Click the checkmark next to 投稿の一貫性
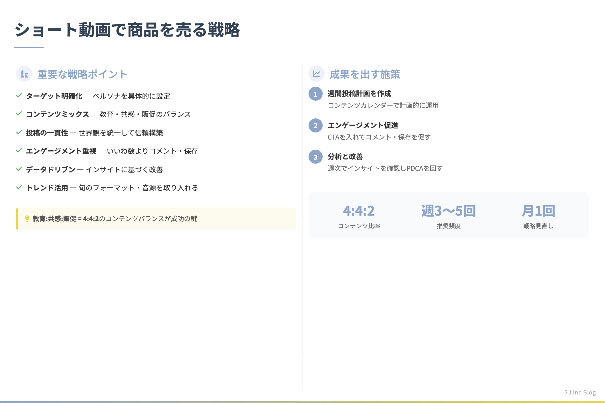Image resolution: width=605 pixels, height=403 pixels. [19, 132]
